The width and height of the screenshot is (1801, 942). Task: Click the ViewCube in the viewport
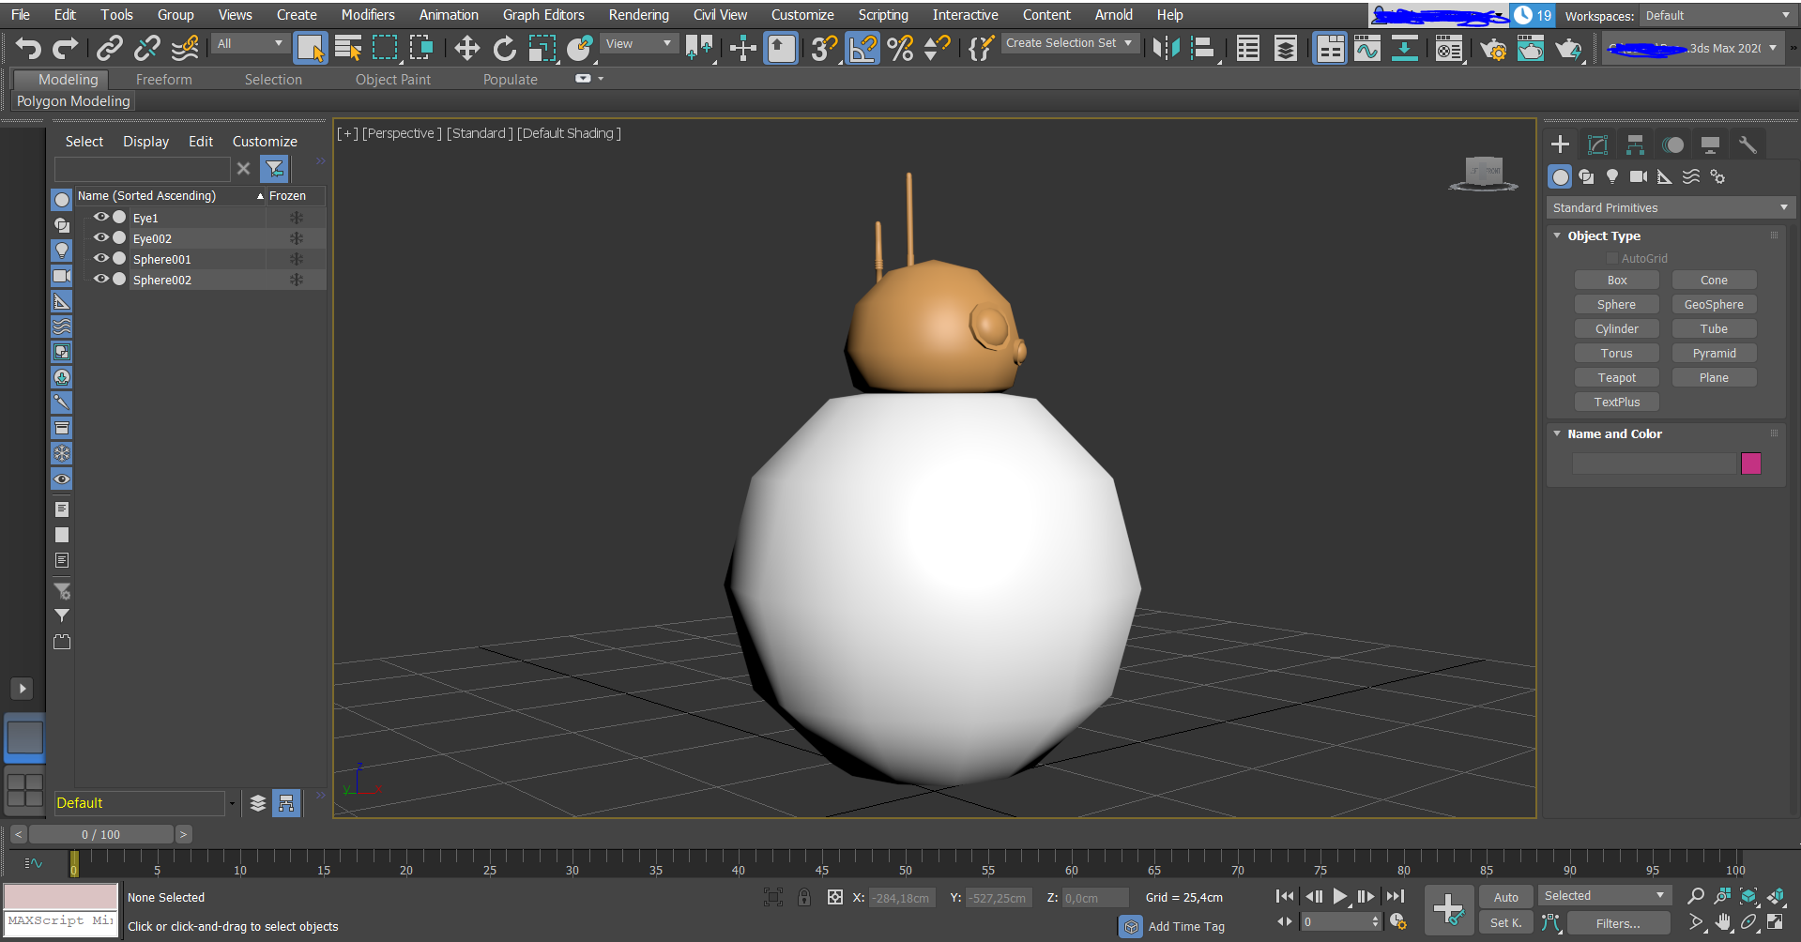coord(1484,174)
